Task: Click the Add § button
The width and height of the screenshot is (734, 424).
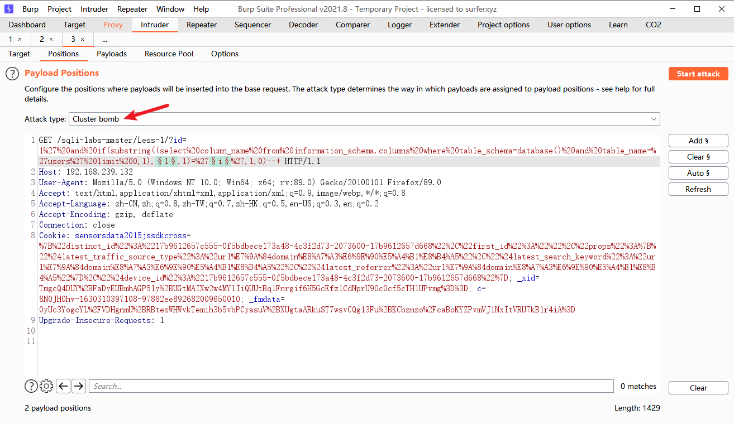Action: pyautogui.click(x=698, y=141)
